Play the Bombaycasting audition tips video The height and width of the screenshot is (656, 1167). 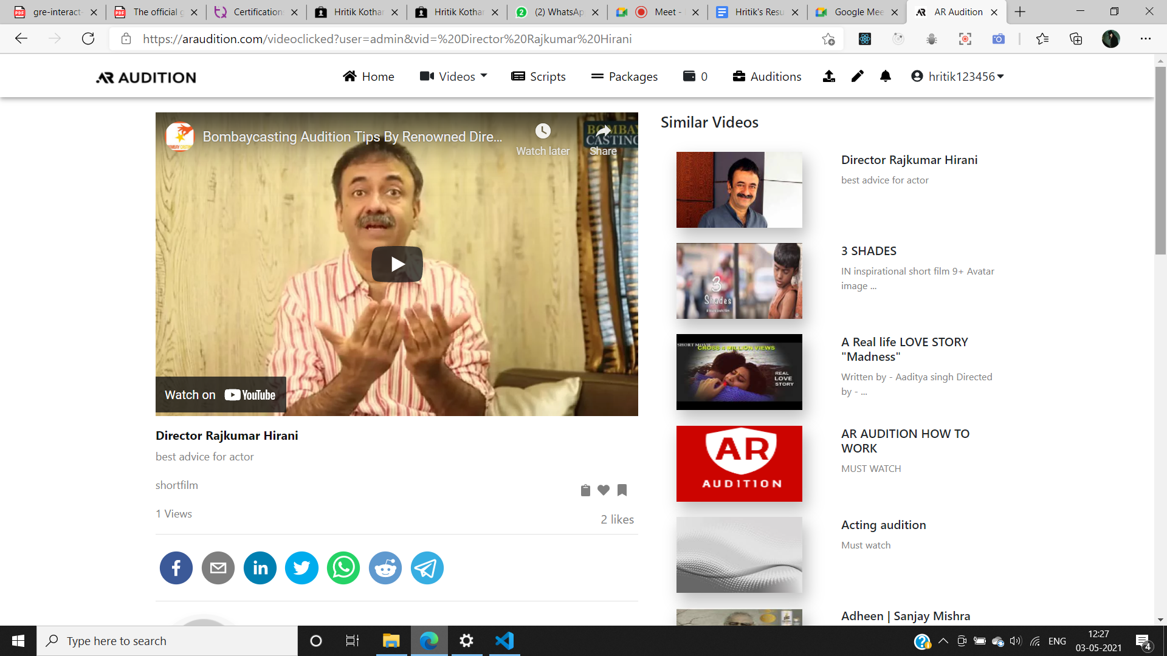(x=397, y=264)
